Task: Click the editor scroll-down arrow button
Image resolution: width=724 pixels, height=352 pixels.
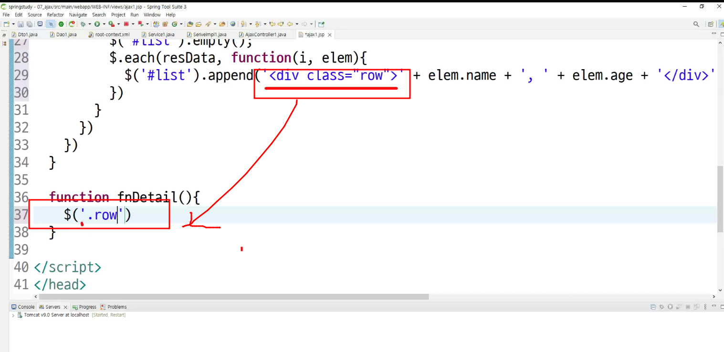Action: [x=720, y=290]
